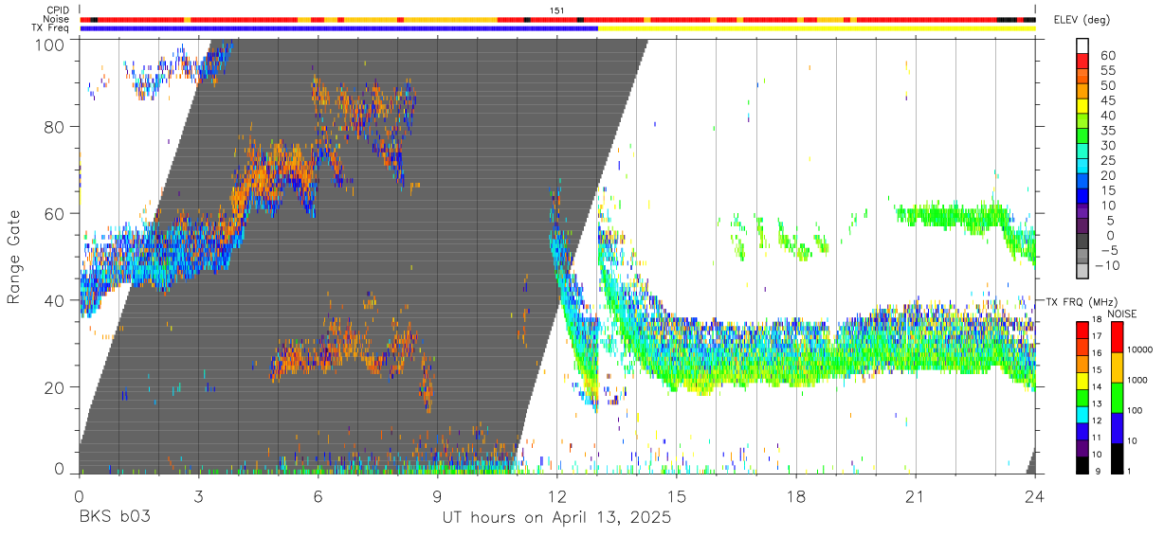This screenshot has height=537, width=1164.
Task: Click the '0' range gate tick label
Action: (x=59, y=468)
